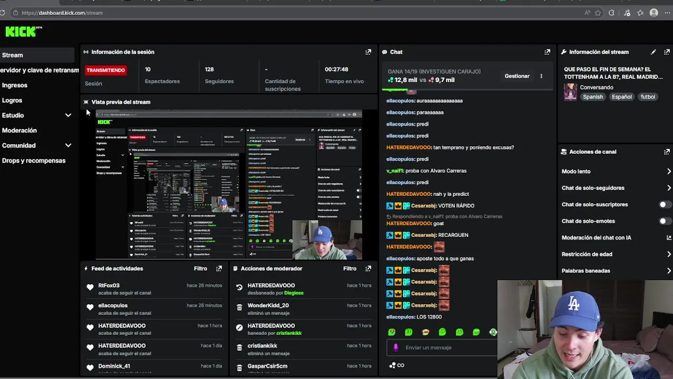Pop out the Chat panel
673x379 pixels.
coord(547,52)
